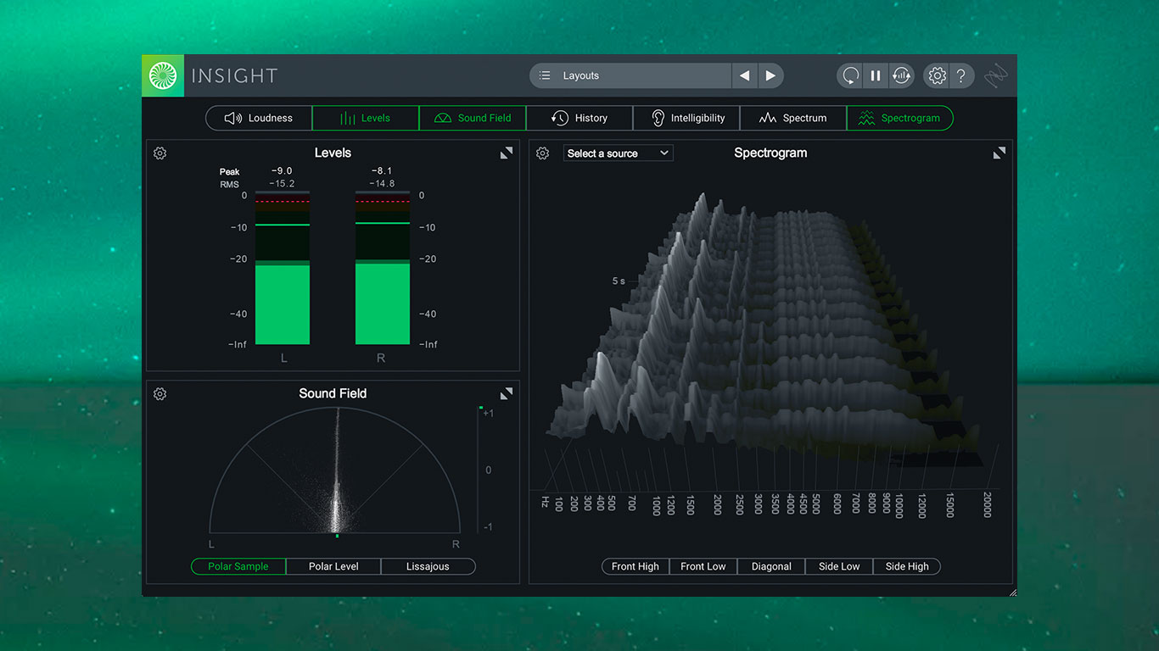Open the Select a source dropdown
Viewport: 1159px width, 651px height.
tap(618, 153)
